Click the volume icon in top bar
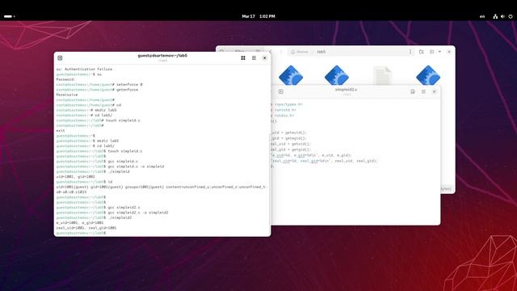The height and width of the screenshot is (291, 517). point(502,16)
